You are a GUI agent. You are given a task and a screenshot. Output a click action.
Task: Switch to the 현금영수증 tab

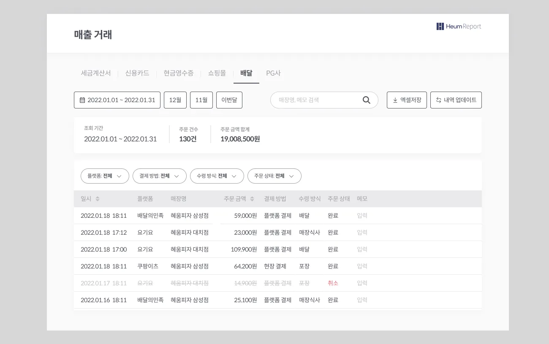(x=179, y=73)
